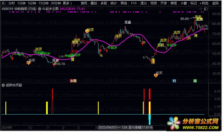The image size is (223, 132).
Task: Expand the 更多 periods dropdown
Action: [67, 3]
